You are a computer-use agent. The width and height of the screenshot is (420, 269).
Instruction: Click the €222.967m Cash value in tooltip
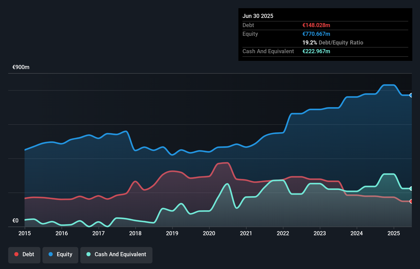[x=316, y=51]
